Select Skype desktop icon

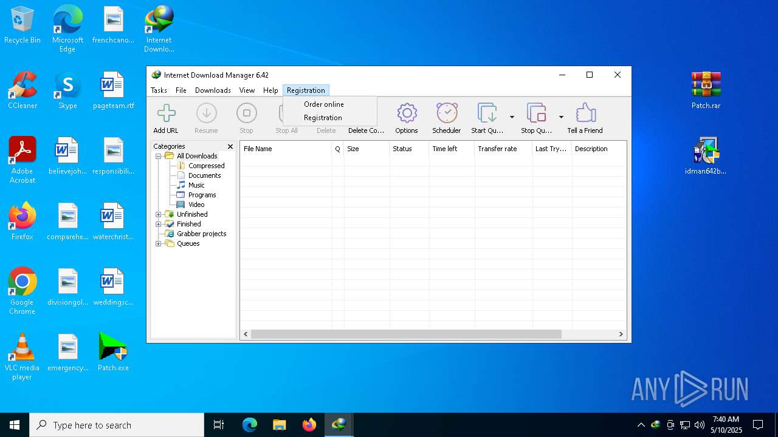[67, 90]
